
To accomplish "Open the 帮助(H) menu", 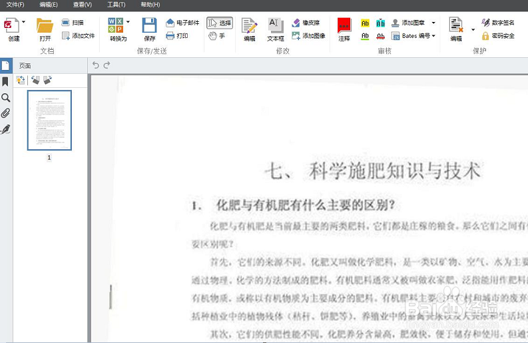I will 150,5.
